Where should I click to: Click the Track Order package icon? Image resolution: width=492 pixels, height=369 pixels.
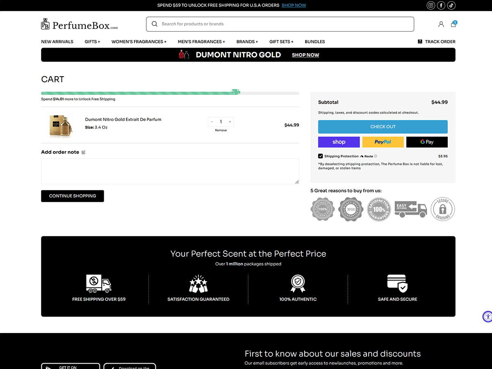pyautogui.click(x=420, y=42)
